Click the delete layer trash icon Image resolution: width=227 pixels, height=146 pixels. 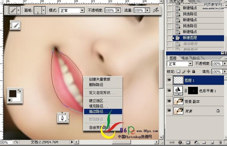(220, 142)
